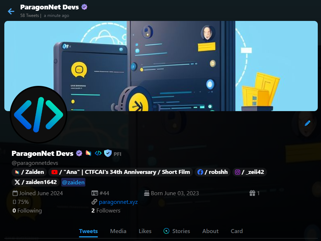Click the blue shield checkmark badge
321x241 pixels.
point(108,153)
